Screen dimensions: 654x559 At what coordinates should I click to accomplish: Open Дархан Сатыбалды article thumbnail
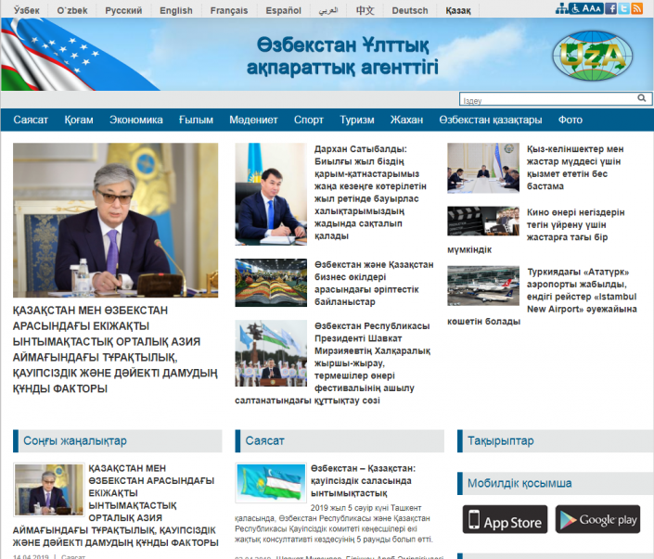tap(271, 194)
